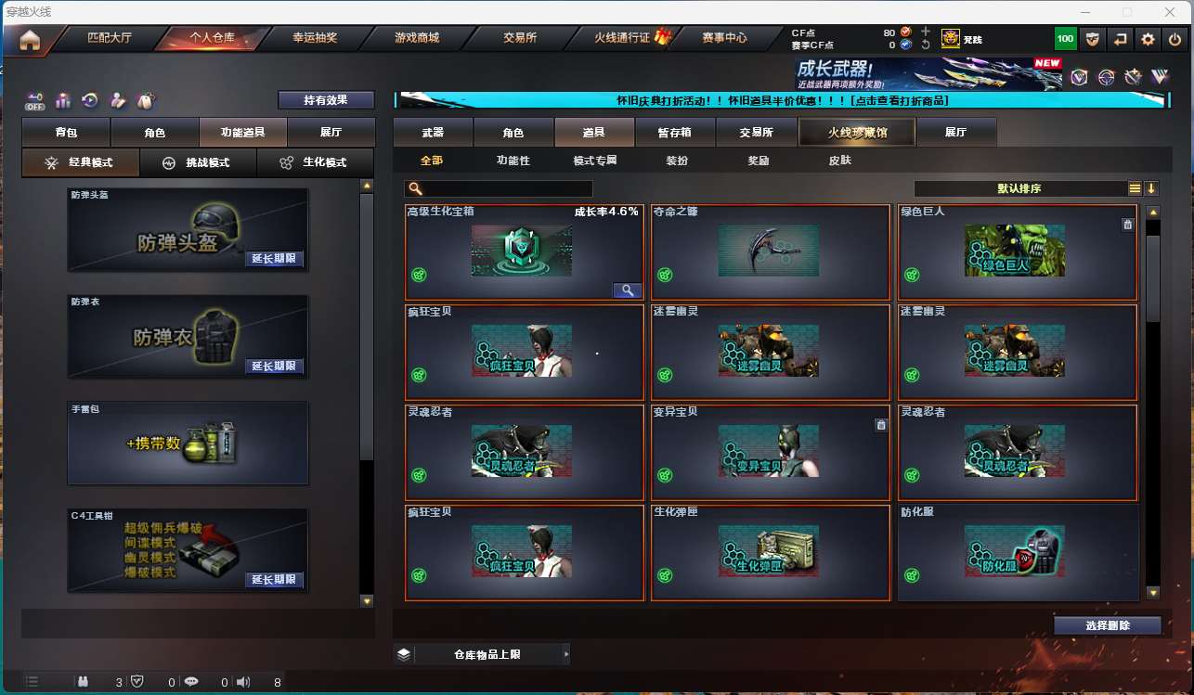
Task: Open the settings gear icon
Action: [x=1149, y=39]
